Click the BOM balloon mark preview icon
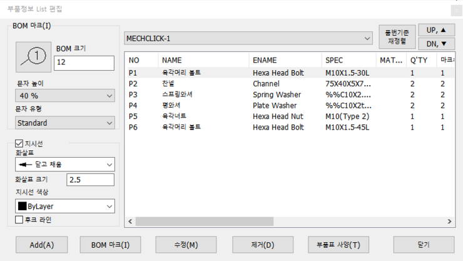463x261 pixels. 33,57
